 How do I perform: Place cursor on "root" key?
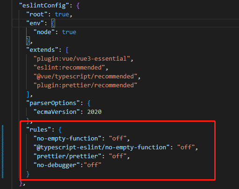tap(37, 14)
